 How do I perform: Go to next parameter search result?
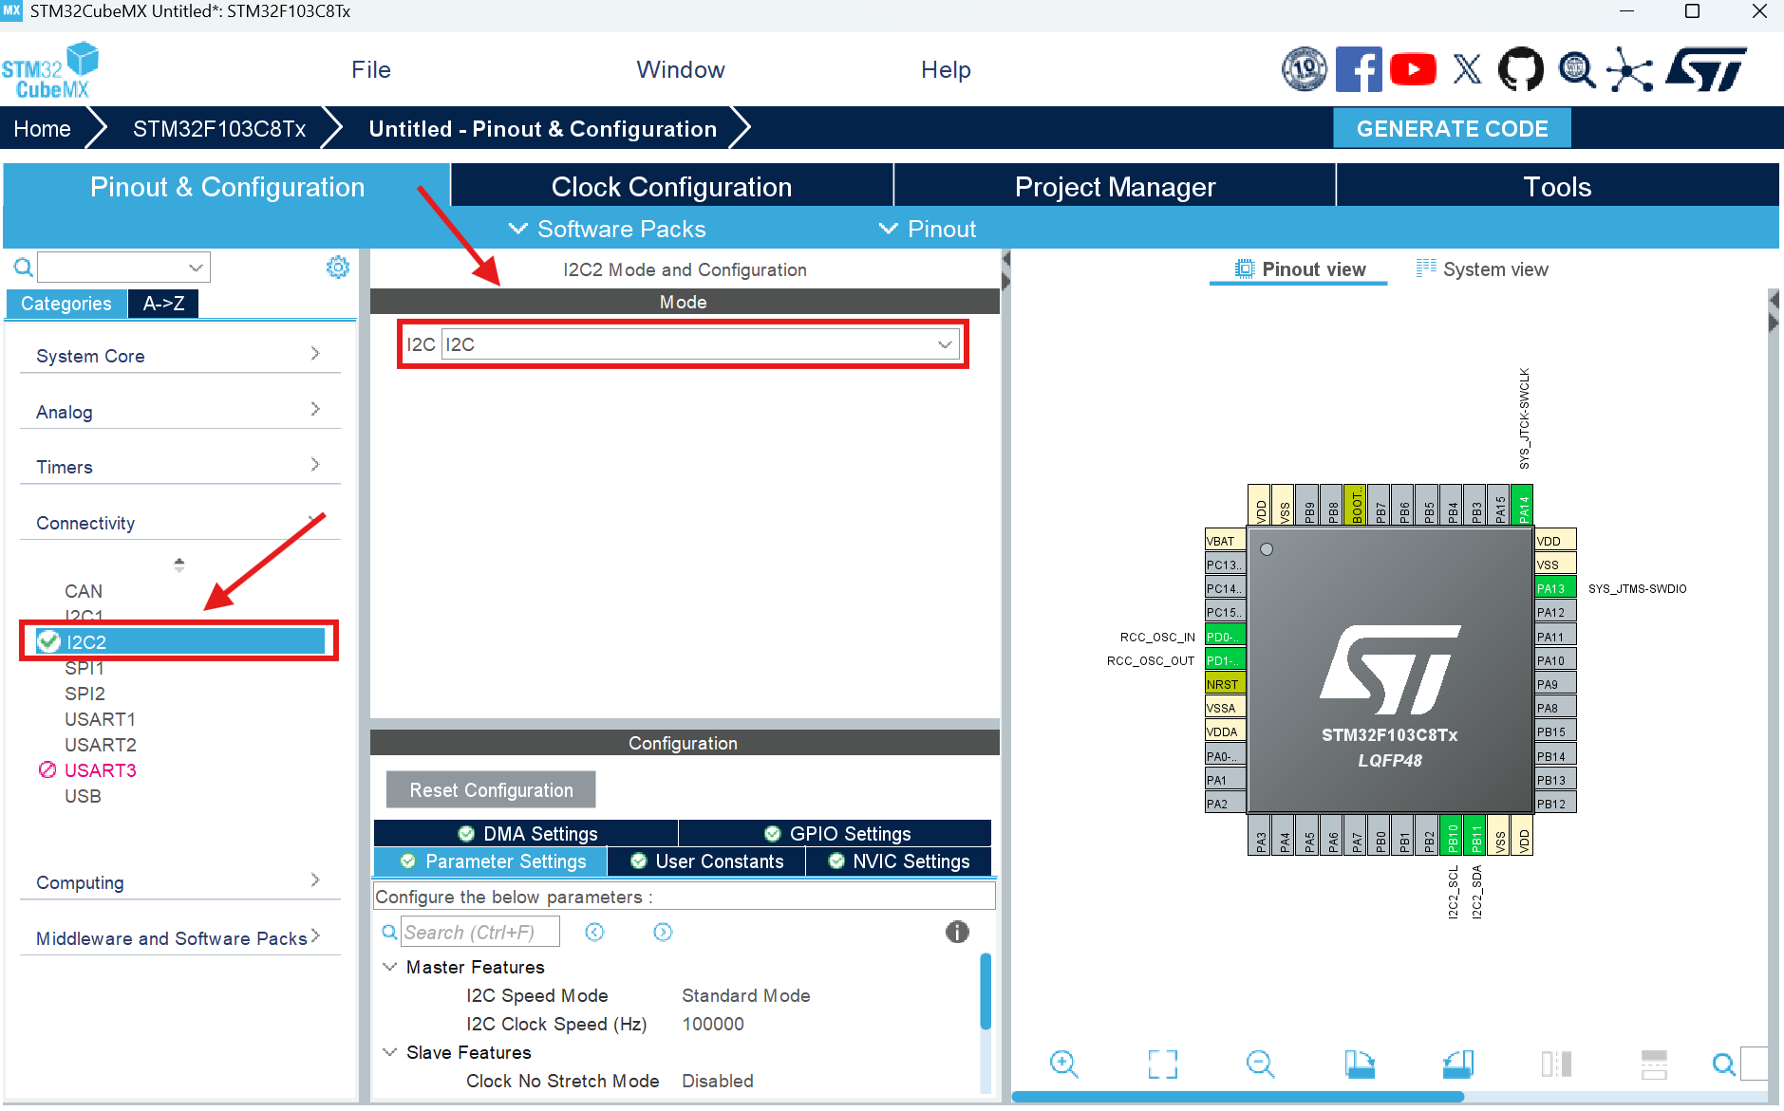[x=663, y=933]
